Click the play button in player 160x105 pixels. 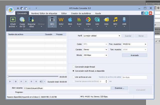tap(10, 81)
